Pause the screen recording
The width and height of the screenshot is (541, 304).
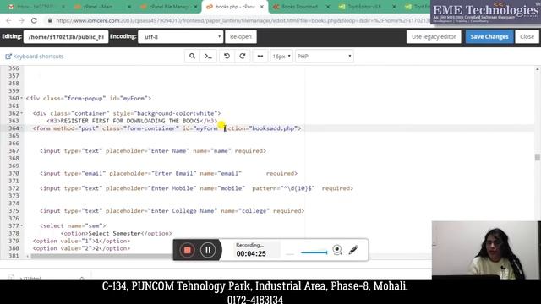coord(208,250)
